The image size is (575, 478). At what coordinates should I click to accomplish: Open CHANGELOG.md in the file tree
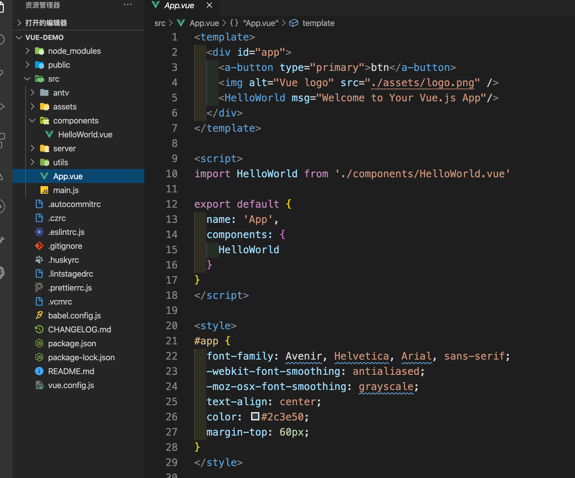coord(79,330)
